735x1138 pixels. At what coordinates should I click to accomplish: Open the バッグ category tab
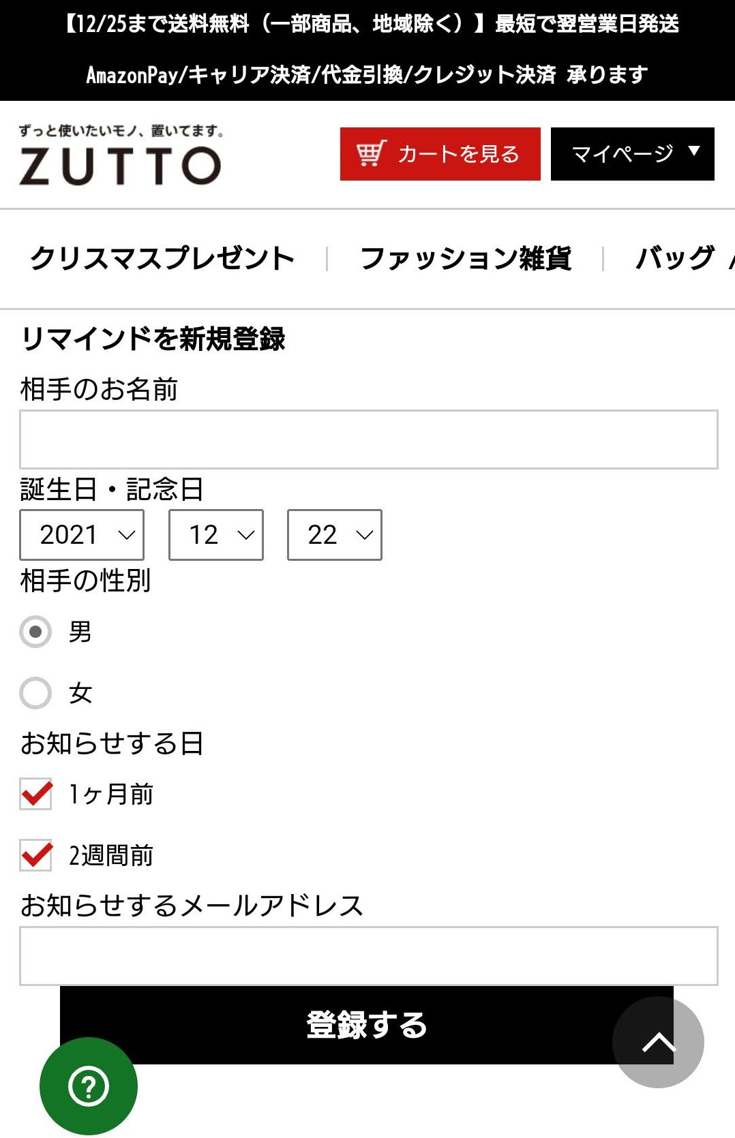pyautogui.click(x=675, y=258)
